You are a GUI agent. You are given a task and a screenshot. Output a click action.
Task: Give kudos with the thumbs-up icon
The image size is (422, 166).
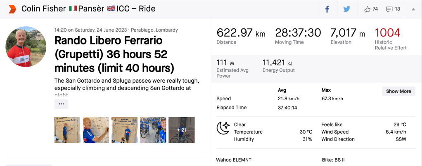(367, 9)
